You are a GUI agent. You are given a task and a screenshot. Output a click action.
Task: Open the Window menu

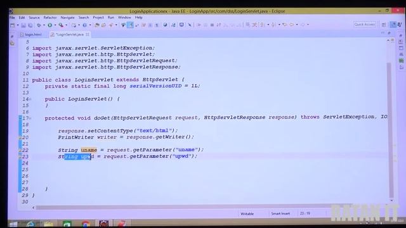point(124,18)
